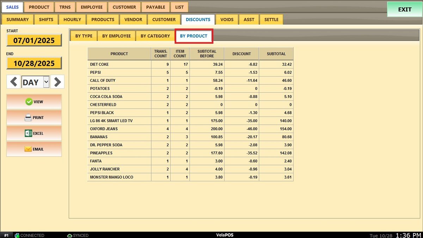Select the OXFORD JEANS row
This screenshot has width=423, height=238.
tap(190, 129)
